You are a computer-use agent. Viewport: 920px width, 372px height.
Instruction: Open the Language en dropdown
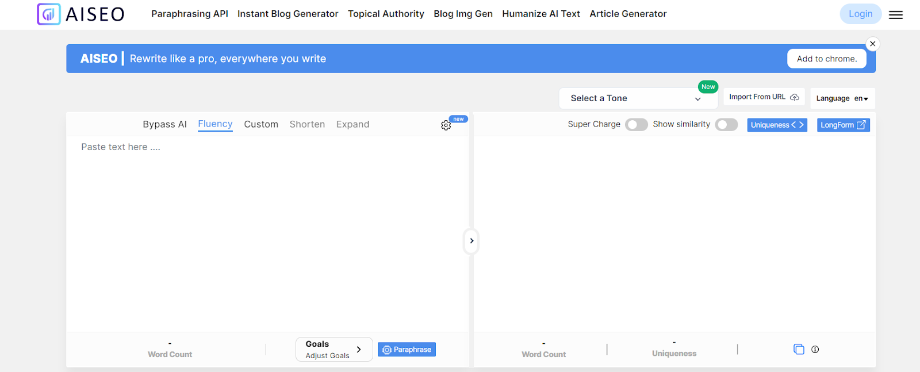(842, 98)
